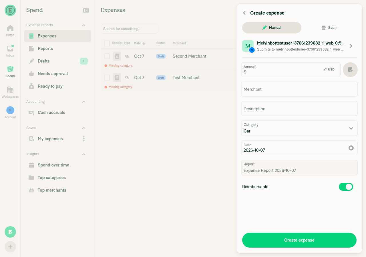Click the plus button at bottom left
This screenshot has height=257, width=366.
click(10, 247)
